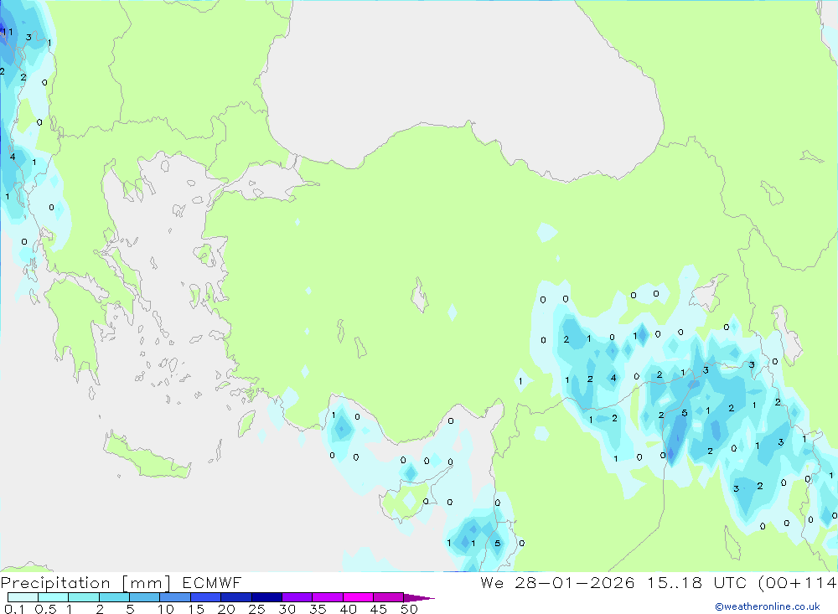Click the legend label 0.1
838x614 pixels.
tap(14, 609)
